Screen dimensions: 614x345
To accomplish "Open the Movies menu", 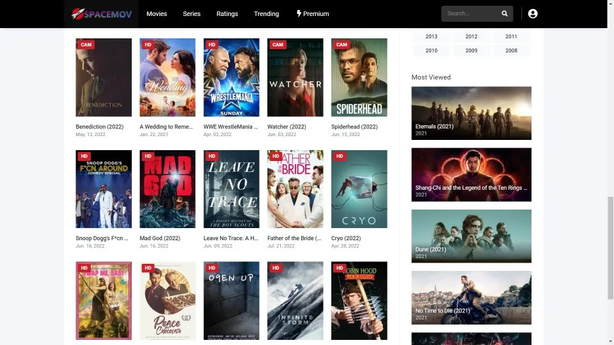I will coord(157,13).
